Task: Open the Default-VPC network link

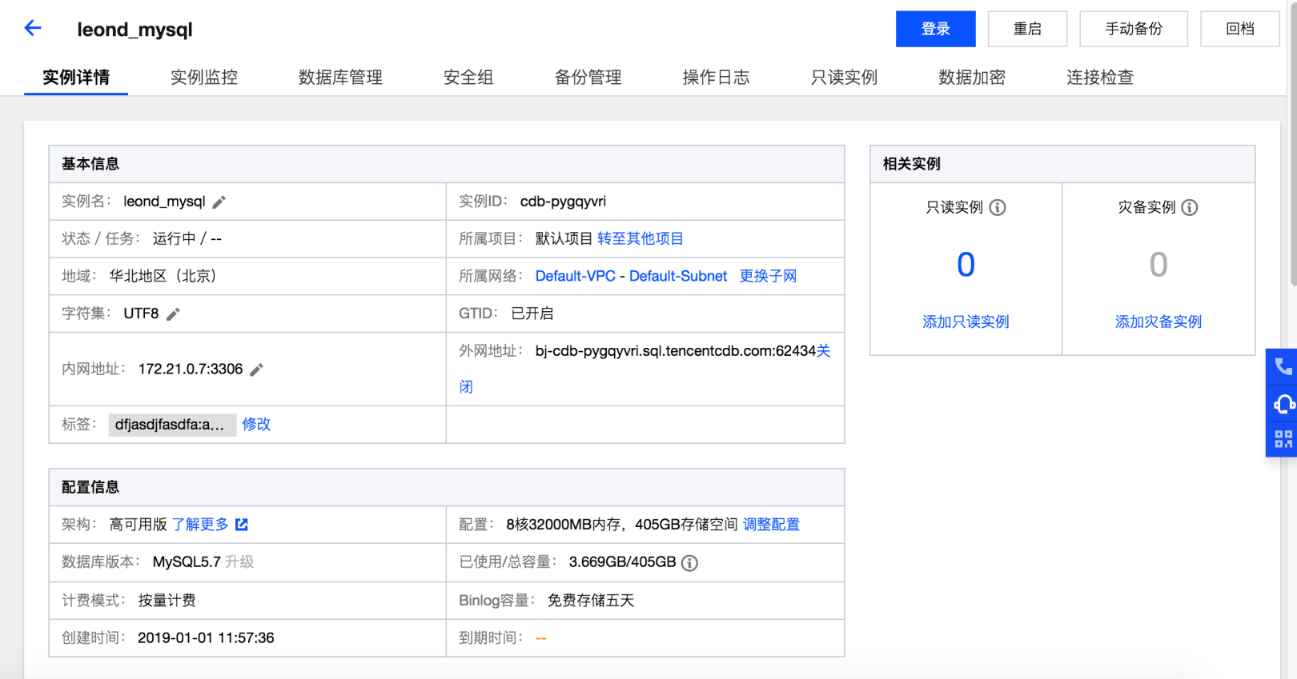Action: [576, 277]
